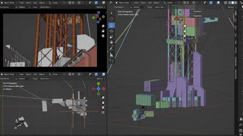Screen dimensions: 243x136
Task: Click the Add Cube tool icon
Action: tap(111, 61)
